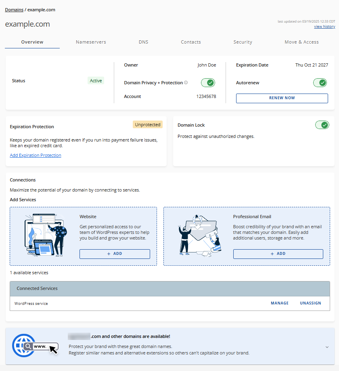Open Add Expiration Protection link
This screenshot has height=371, width=339.
tap(35, 155)
